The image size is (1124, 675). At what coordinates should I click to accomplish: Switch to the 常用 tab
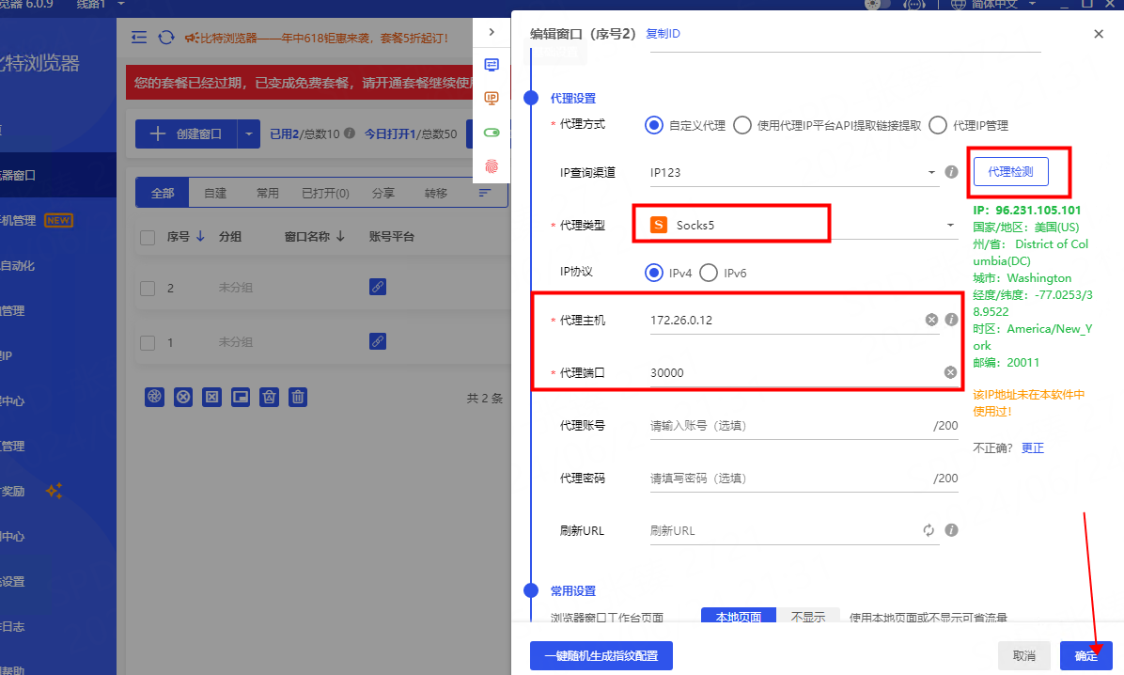(x=268, y=194)
